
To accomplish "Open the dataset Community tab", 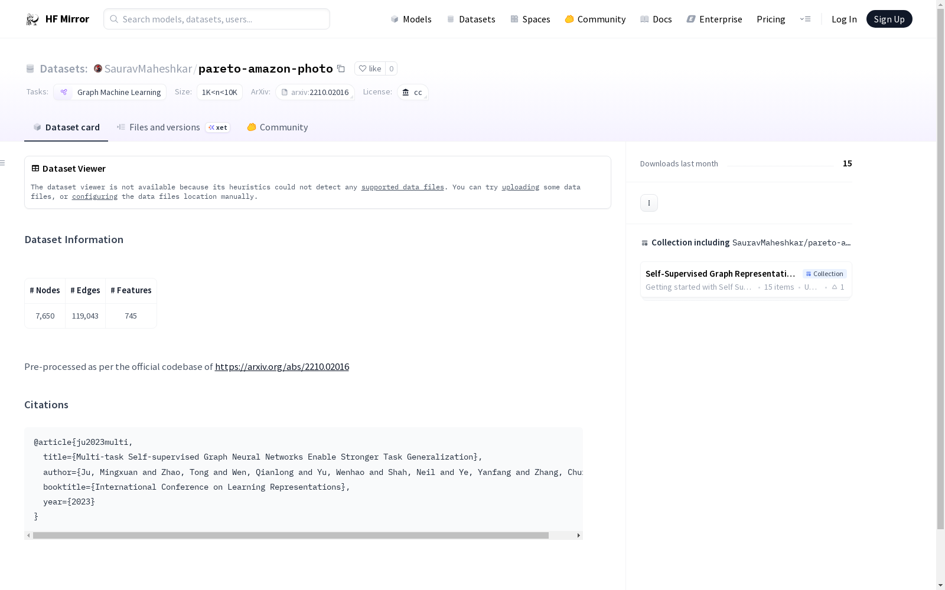I will pos(277,127).
